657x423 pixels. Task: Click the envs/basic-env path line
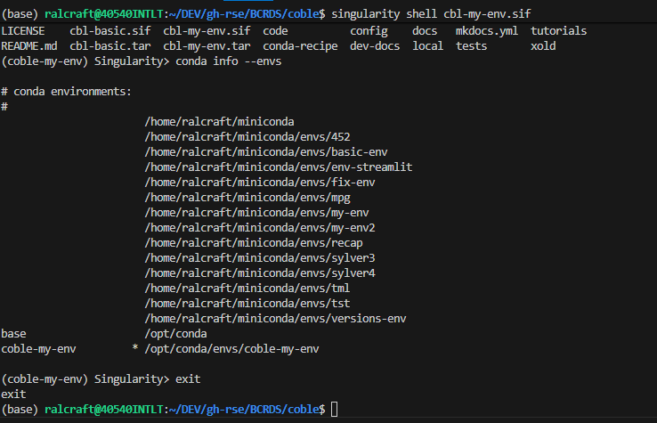(x=266, y=151)
